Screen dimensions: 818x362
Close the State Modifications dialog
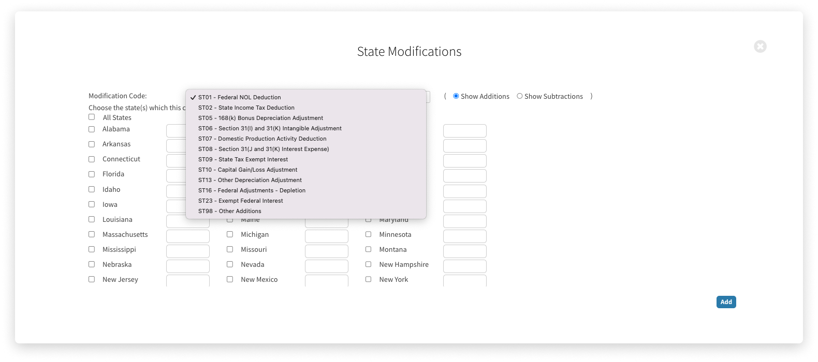tap(760, 47)
